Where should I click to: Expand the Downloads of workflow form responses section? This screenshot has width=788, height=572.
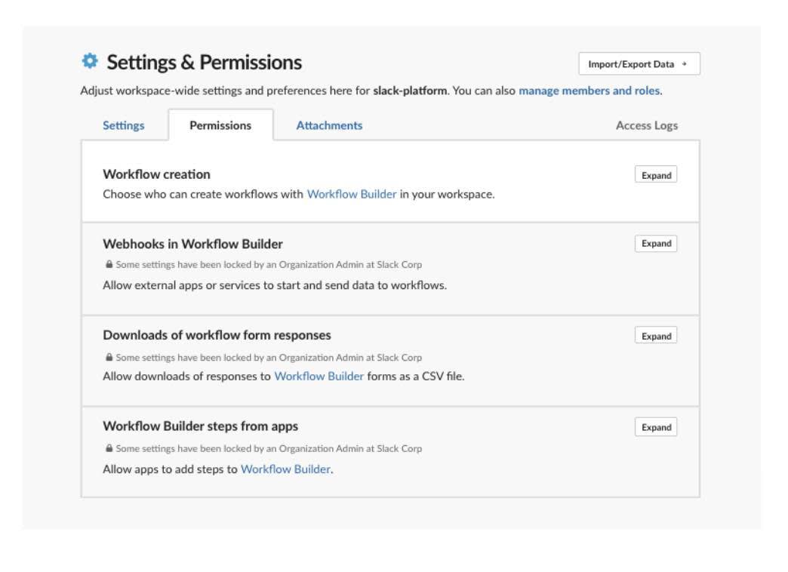(x=655, y=335)
